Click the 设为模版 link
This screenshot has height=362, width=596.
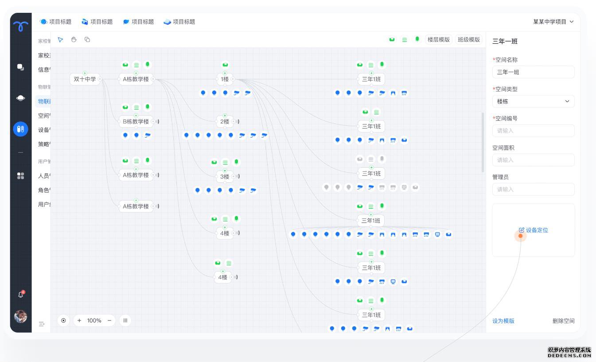pos(503,321)
